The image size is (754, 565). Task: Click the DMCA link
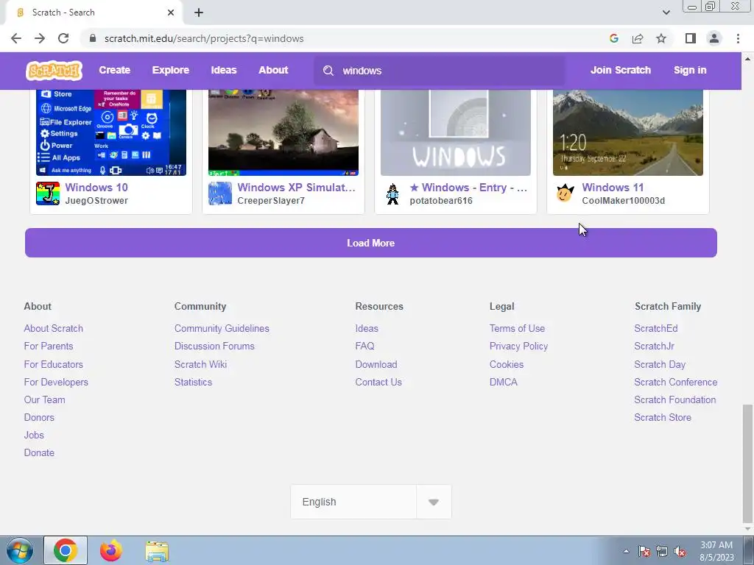pyautogui.click(x=504, y=382)
